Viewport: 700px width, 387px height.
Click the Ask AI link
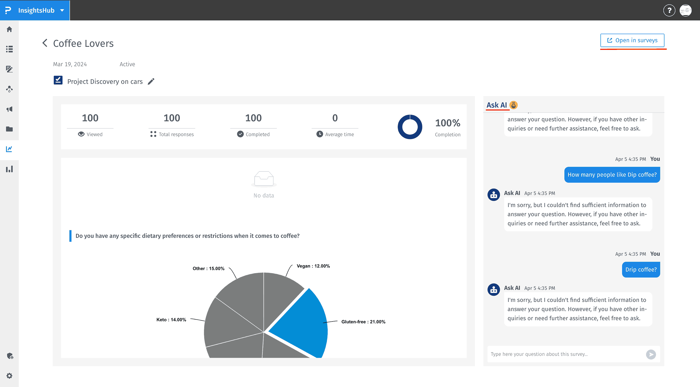(497, 105)
